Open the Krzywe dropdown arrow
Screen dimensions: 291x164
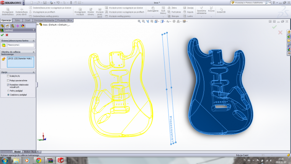[x=211, y=17]
